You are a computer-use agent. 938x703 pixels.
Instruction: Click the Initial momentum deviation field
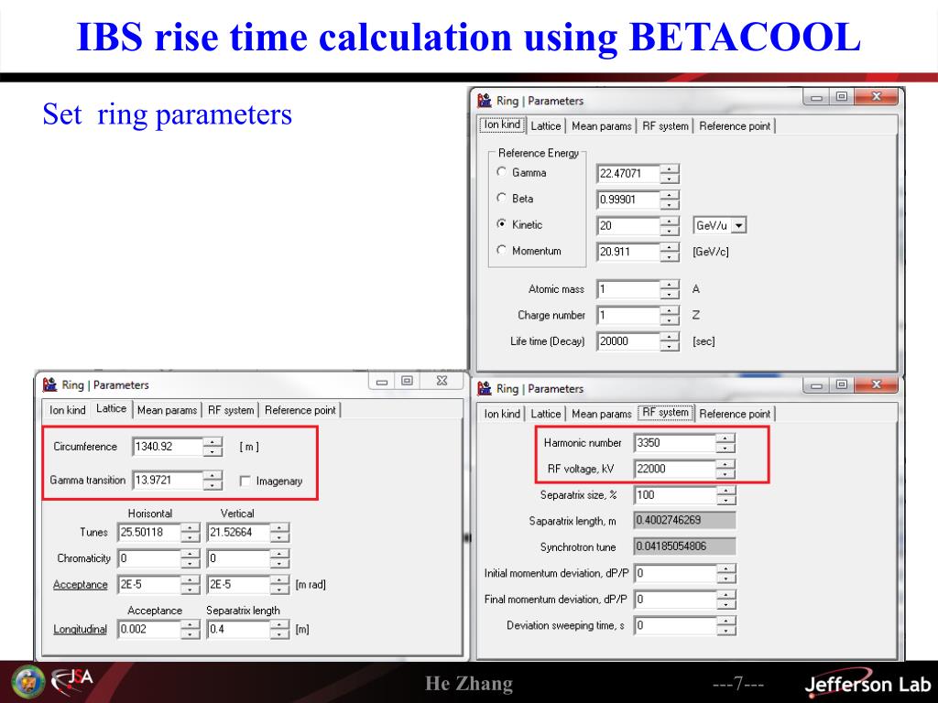(x=675, y=573)
